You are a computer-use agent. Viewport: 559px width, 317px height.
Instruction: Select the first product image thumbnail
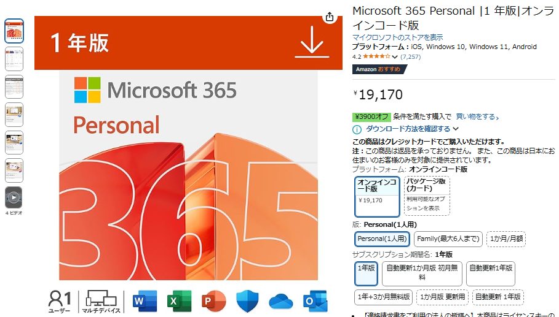click(14, 31)
